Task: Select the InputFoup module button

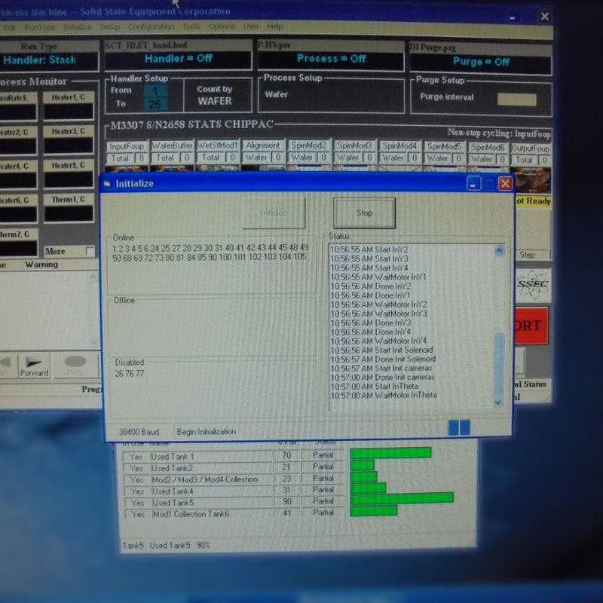Action: pos(126,146)
